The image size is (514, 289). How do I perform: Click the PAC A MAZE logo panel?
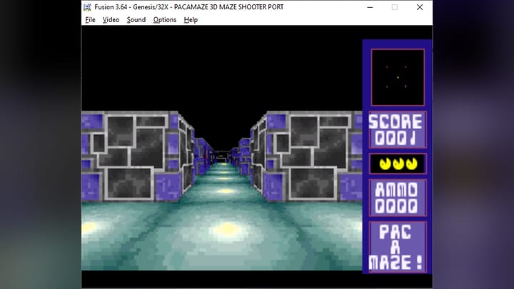pyautogui.click(x=398, y=247)
